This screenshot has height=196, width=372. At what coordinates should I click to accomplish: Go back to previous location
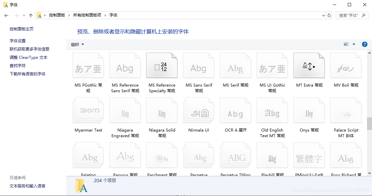tap(6, 16)
